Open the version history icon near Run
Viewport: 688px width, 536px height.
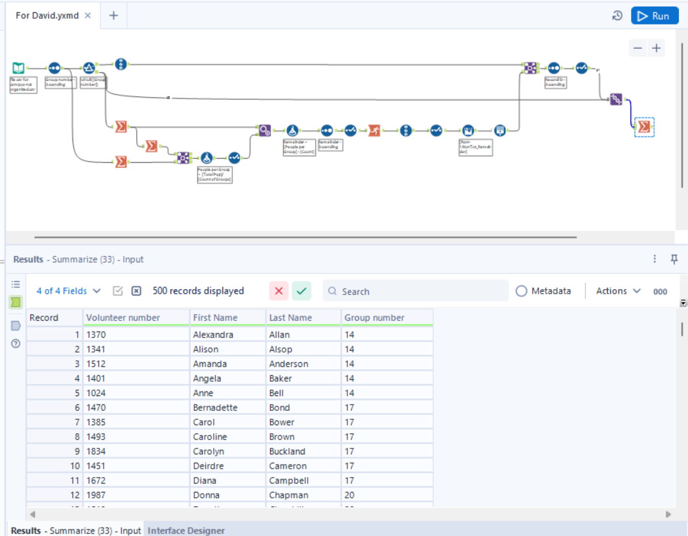[617, 16]
